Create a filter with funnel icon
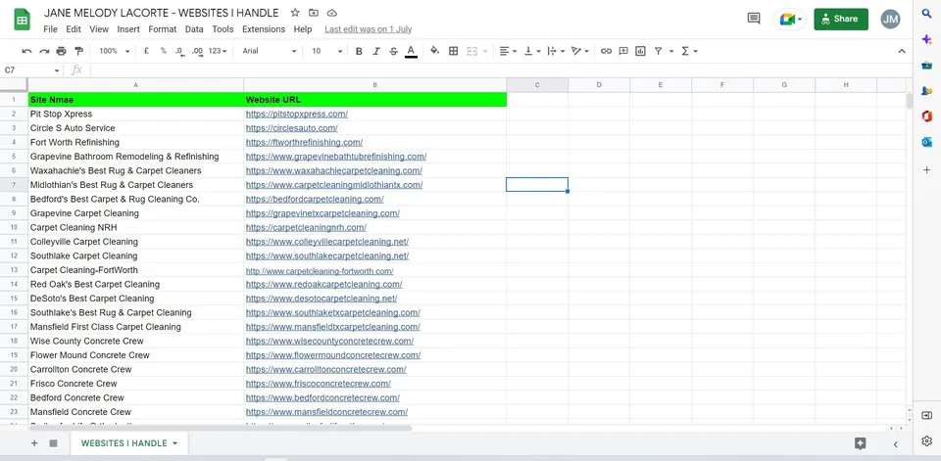This screenshot has height=461, width=941. 659,52
